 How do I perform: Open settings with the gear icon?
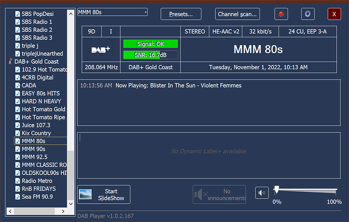point(308,14)
